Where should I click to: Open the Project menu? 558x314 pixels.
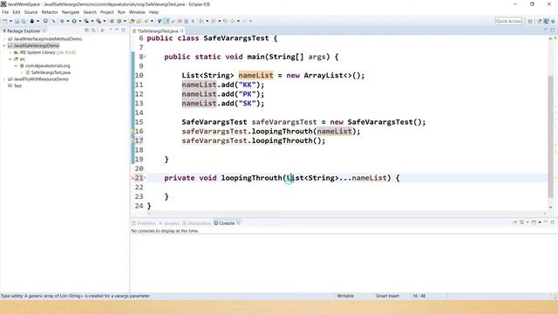[x=106, y=12]
